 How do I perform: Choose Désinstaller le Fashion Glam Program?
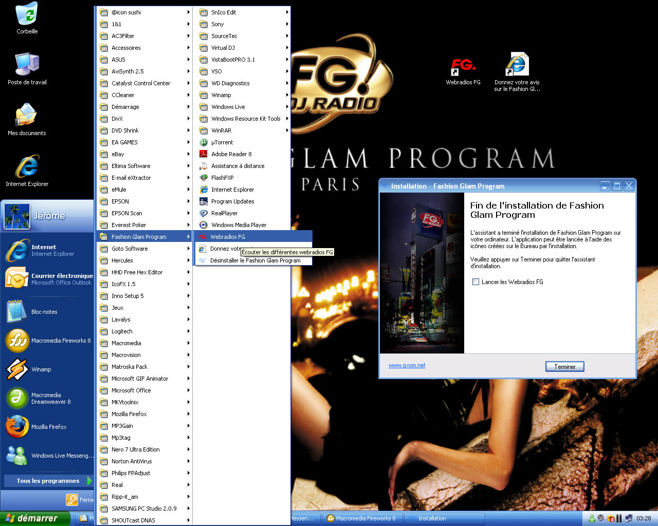tap(253, 260)
